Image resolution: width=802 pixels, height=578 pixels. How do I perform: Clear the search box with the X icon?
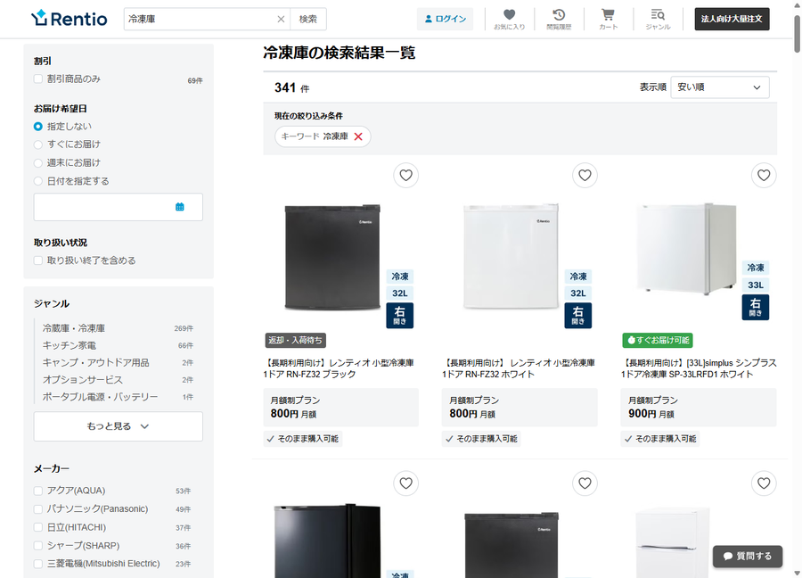[281, 19]
